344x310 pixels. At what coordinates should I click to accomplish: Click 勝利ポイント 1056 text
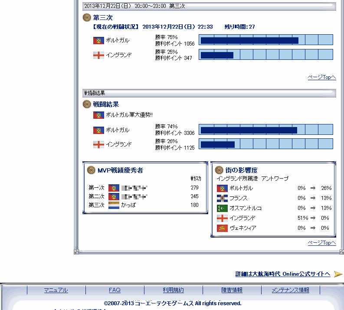click(x=175, y=44)
